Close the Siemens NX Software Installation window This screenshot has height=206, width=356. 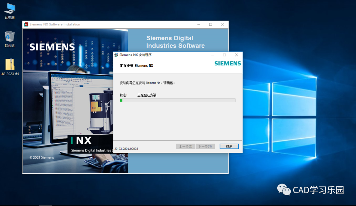click(222, 24)
